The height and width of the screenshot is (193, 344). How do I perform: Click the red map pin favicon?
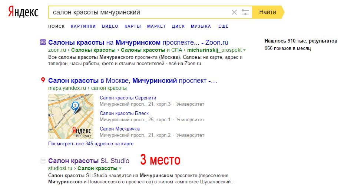coord(43,80)
